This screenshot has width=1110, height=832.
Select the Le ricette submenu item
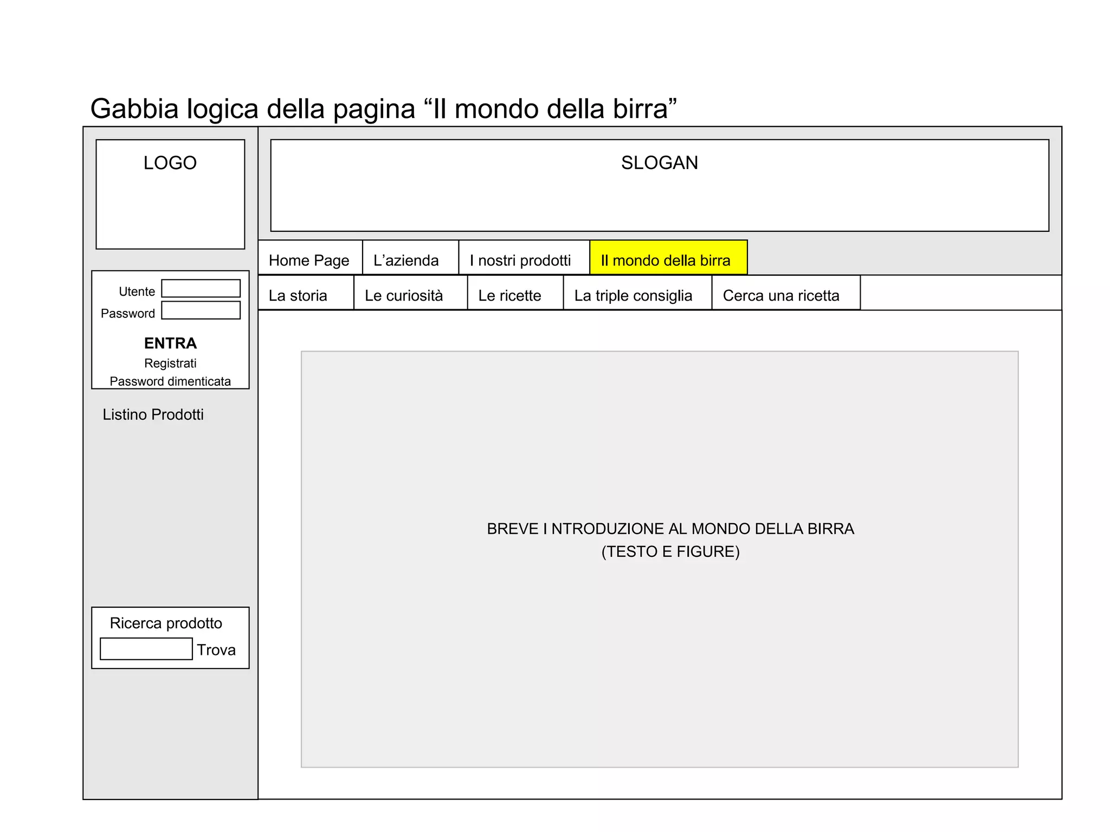pyautogui.click(x=515, y=293)
